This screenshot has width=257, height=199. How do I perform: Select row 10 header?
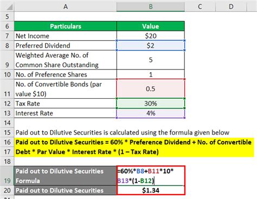coord(7,74)
